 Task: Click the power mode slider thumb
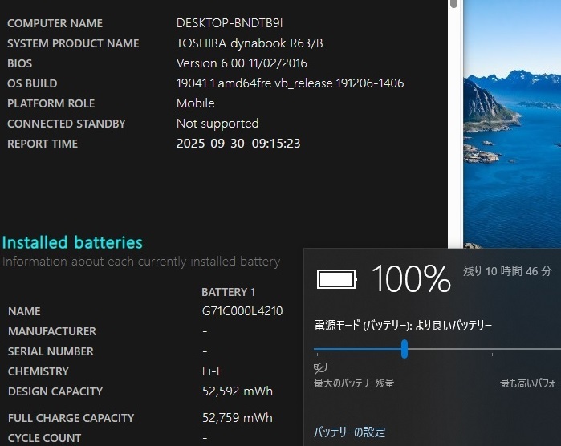404,349
